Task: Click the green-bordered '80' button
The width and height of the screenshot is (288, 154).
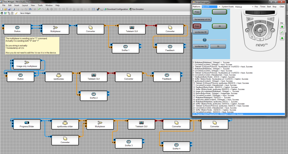Action: [x=220, y=26]
